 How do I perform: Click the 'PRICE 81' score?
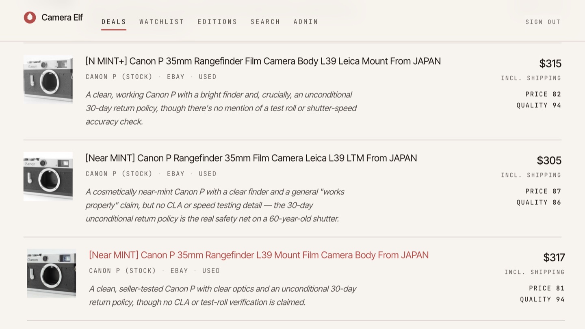547,288
